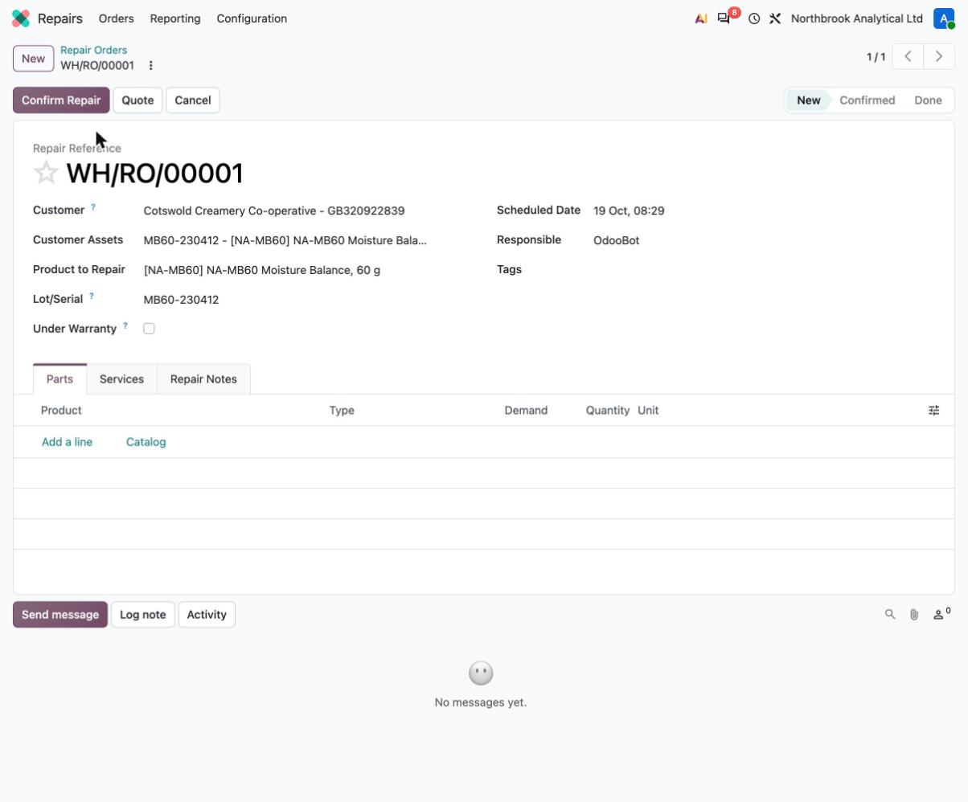The height and width of the screenshot is (802, 968).
Task: Show the Under Warranty help tooltip
Action: point(125,326)
